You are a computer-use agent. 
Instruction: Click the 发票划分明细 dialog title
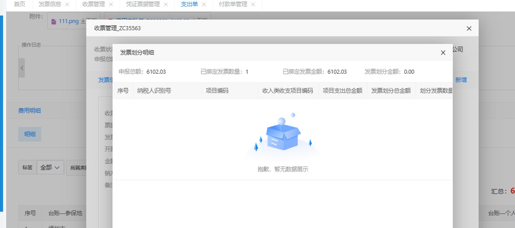point(137,52)
